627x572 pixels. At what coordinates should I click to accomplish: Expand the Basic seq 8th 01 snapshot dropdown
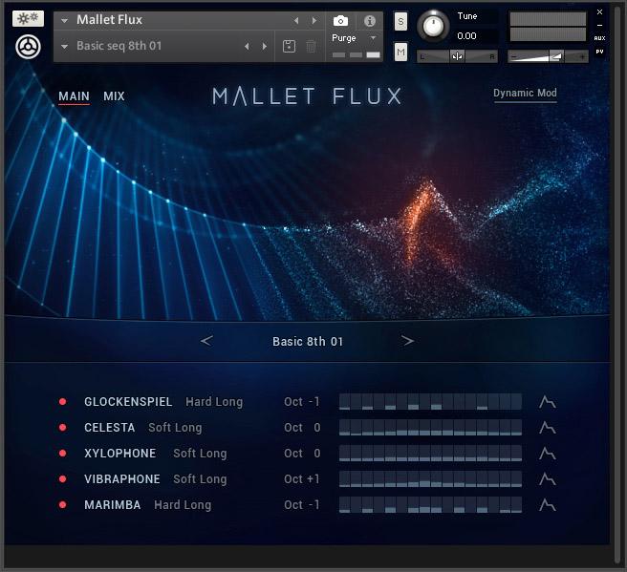tap(64, 47)
